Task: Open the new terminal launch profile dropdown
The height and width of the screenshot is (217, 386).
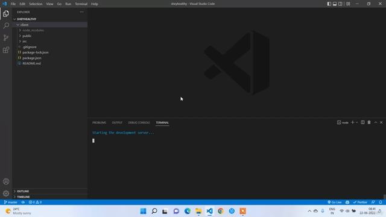Action: (356, 122)
